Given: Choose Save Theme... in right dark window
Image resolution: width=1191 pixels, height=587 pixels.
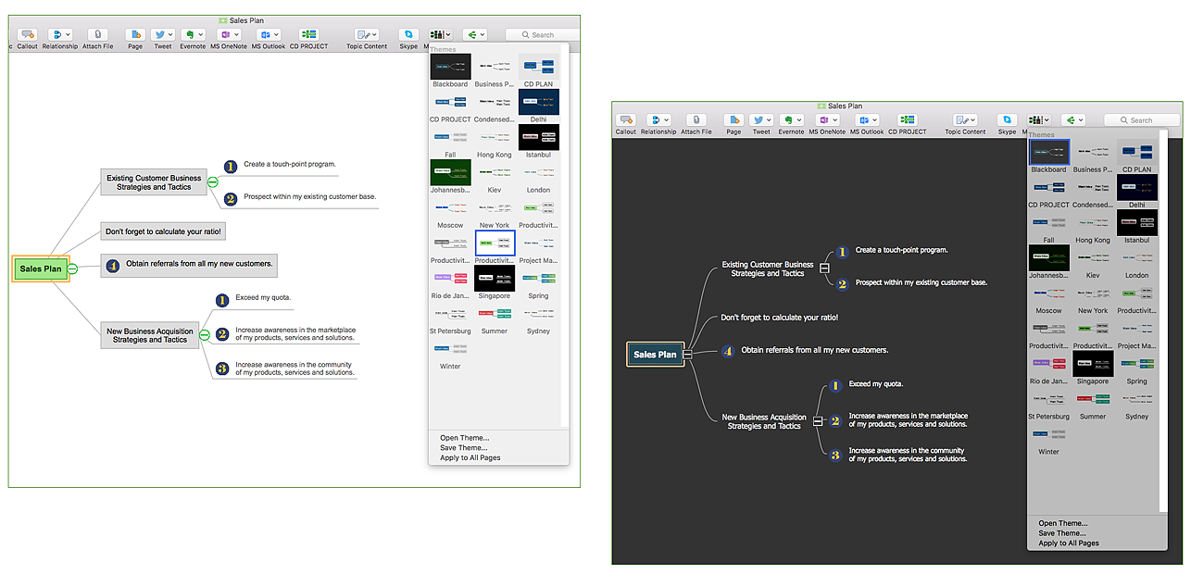Looking at the screenshot, I should click(1062, 533).
